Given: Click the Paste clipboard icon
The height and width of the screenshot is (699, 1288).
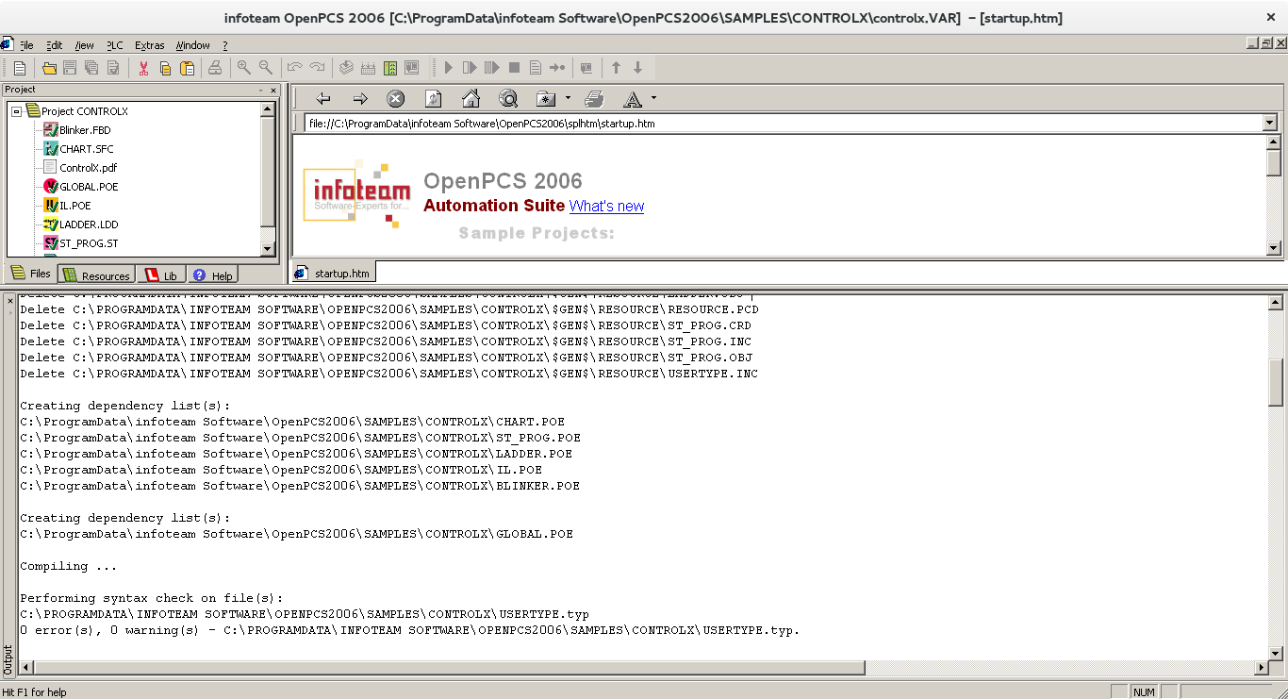Looking at the screenshot, I should tap(187, 68).
